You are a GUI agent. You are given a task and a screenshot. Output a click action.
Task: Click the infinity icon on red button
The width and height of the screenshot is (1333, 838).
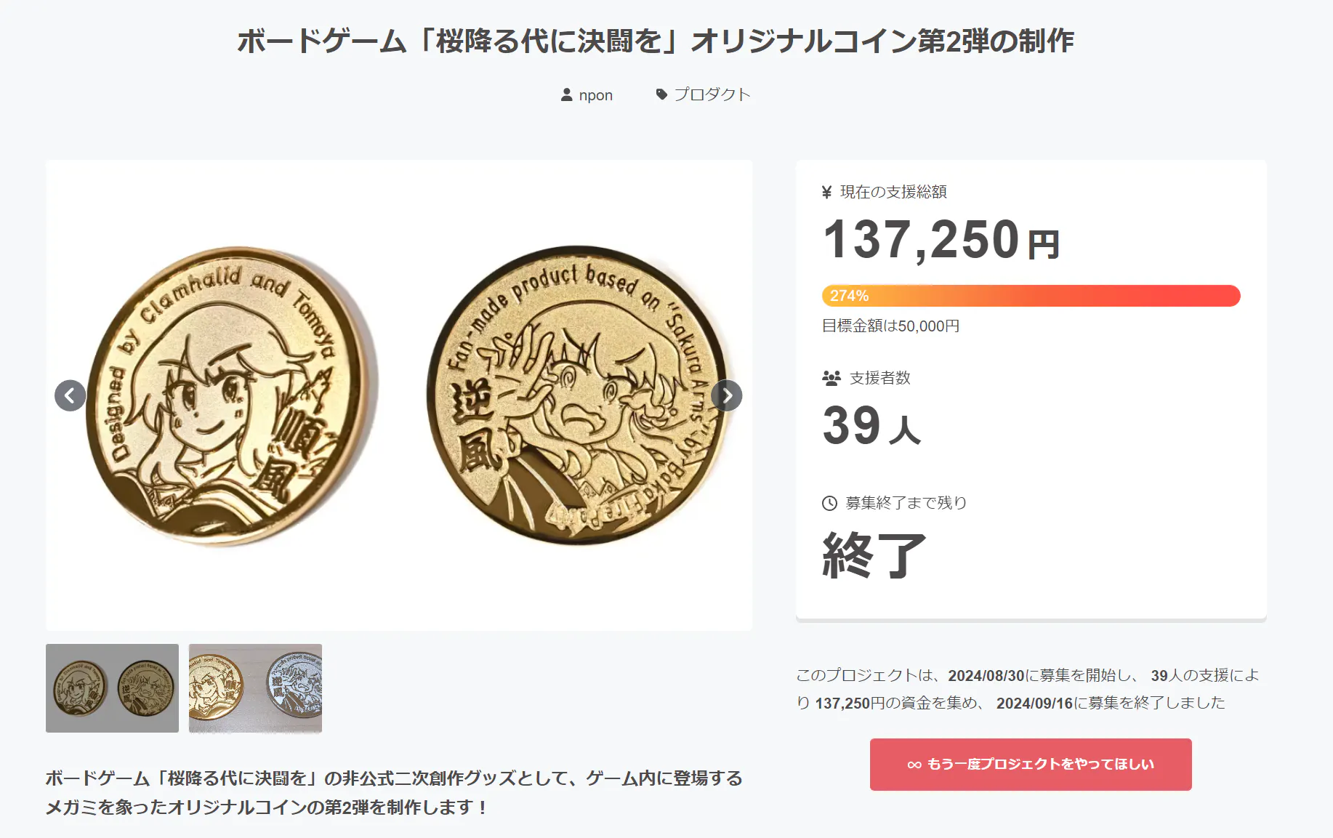tap(914, 765)
